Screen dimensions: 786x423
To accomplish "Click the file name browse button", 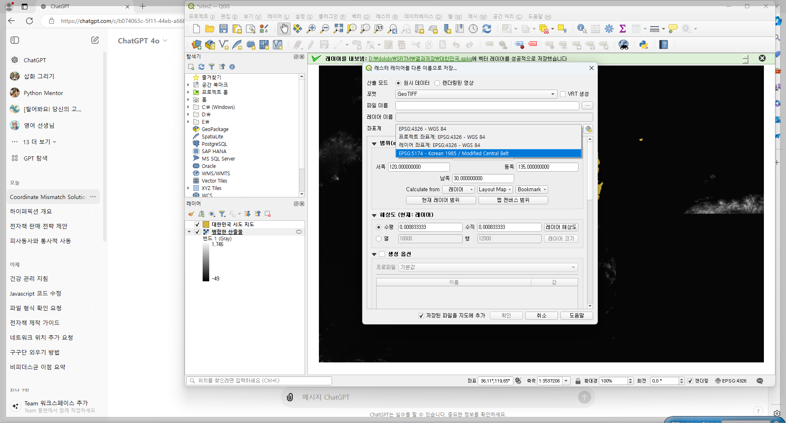I will [587, 106].
